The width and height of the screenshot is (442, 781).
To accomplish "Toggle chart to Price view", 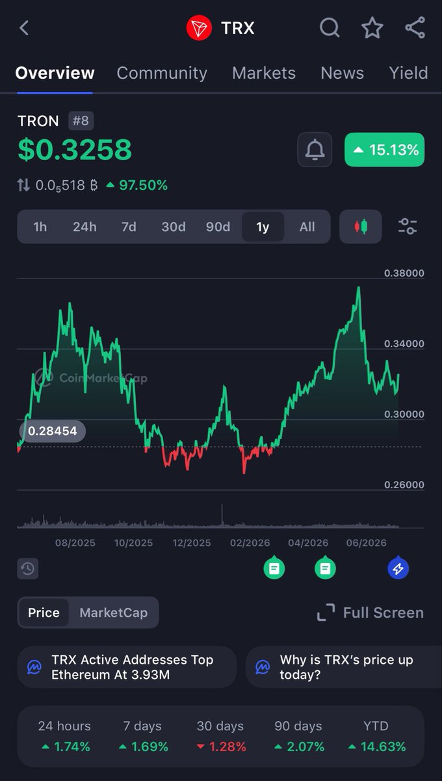I will pos(44,612).
